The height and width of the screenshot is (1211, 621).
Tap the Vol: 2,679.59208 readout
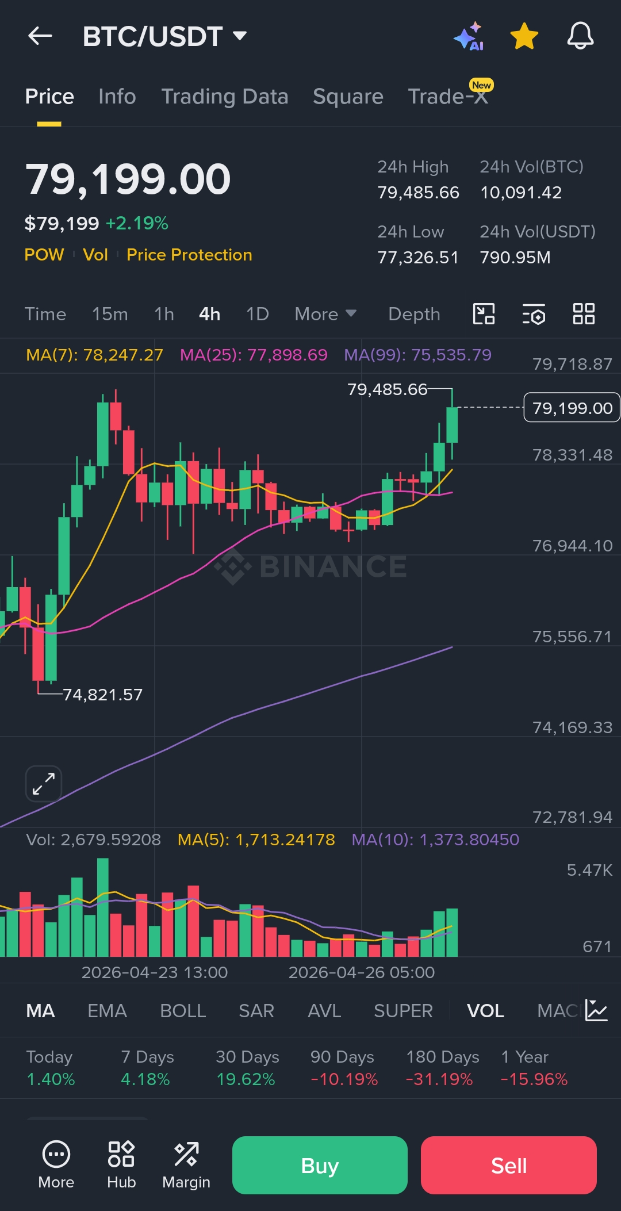[94, 840]
